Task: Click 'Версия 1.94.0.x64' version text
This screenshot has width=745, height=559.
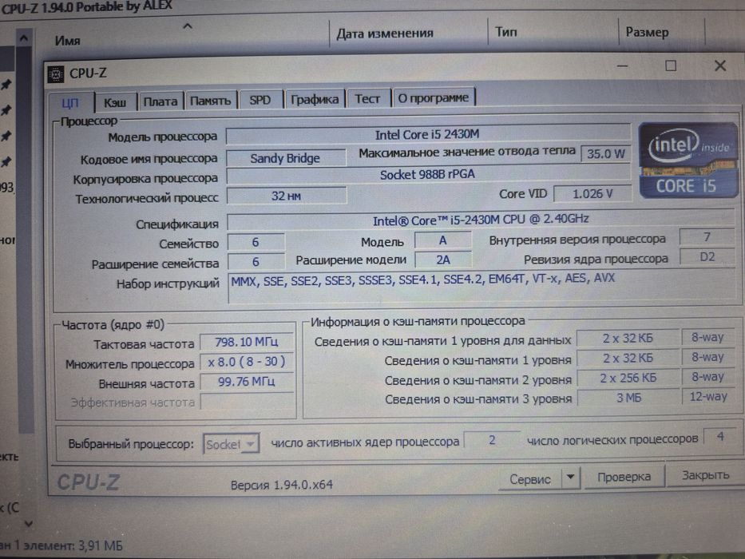Action: pos(282,485)
